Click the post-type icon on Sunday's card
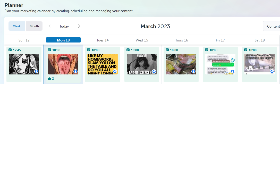This screenshot has height=187, width=280. pos(10,50)
